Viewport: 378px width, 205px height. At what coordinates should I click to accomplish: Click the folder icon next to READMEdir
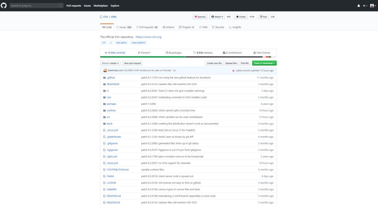104,84
